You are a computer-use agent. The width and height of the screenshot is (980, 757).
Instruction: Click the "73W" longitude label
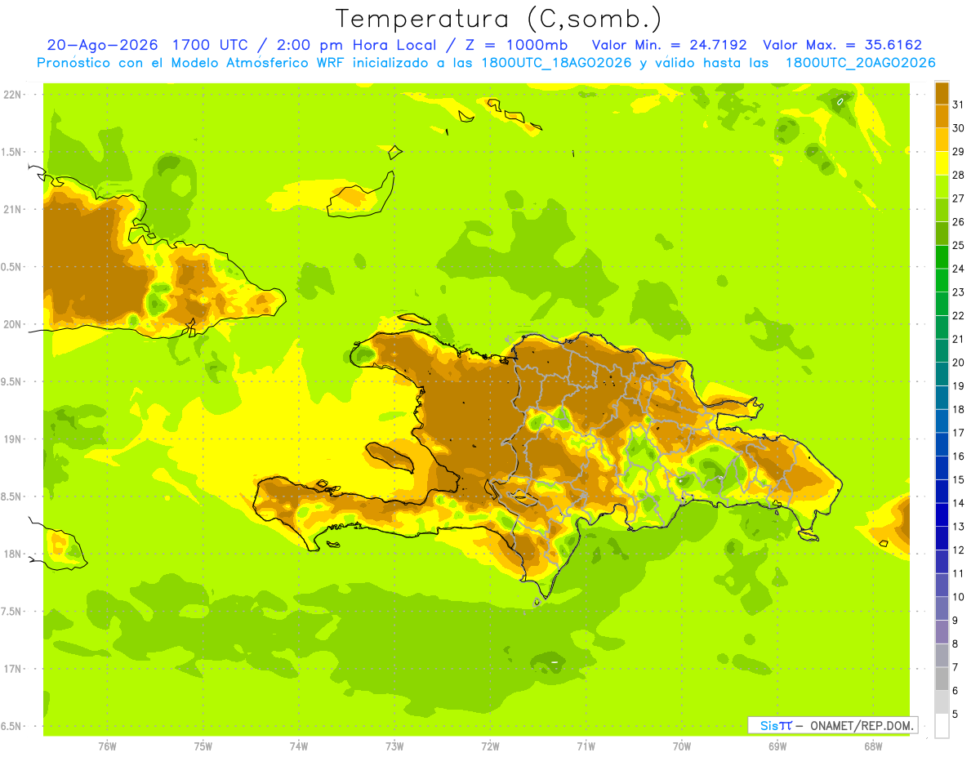pos(394,746)
